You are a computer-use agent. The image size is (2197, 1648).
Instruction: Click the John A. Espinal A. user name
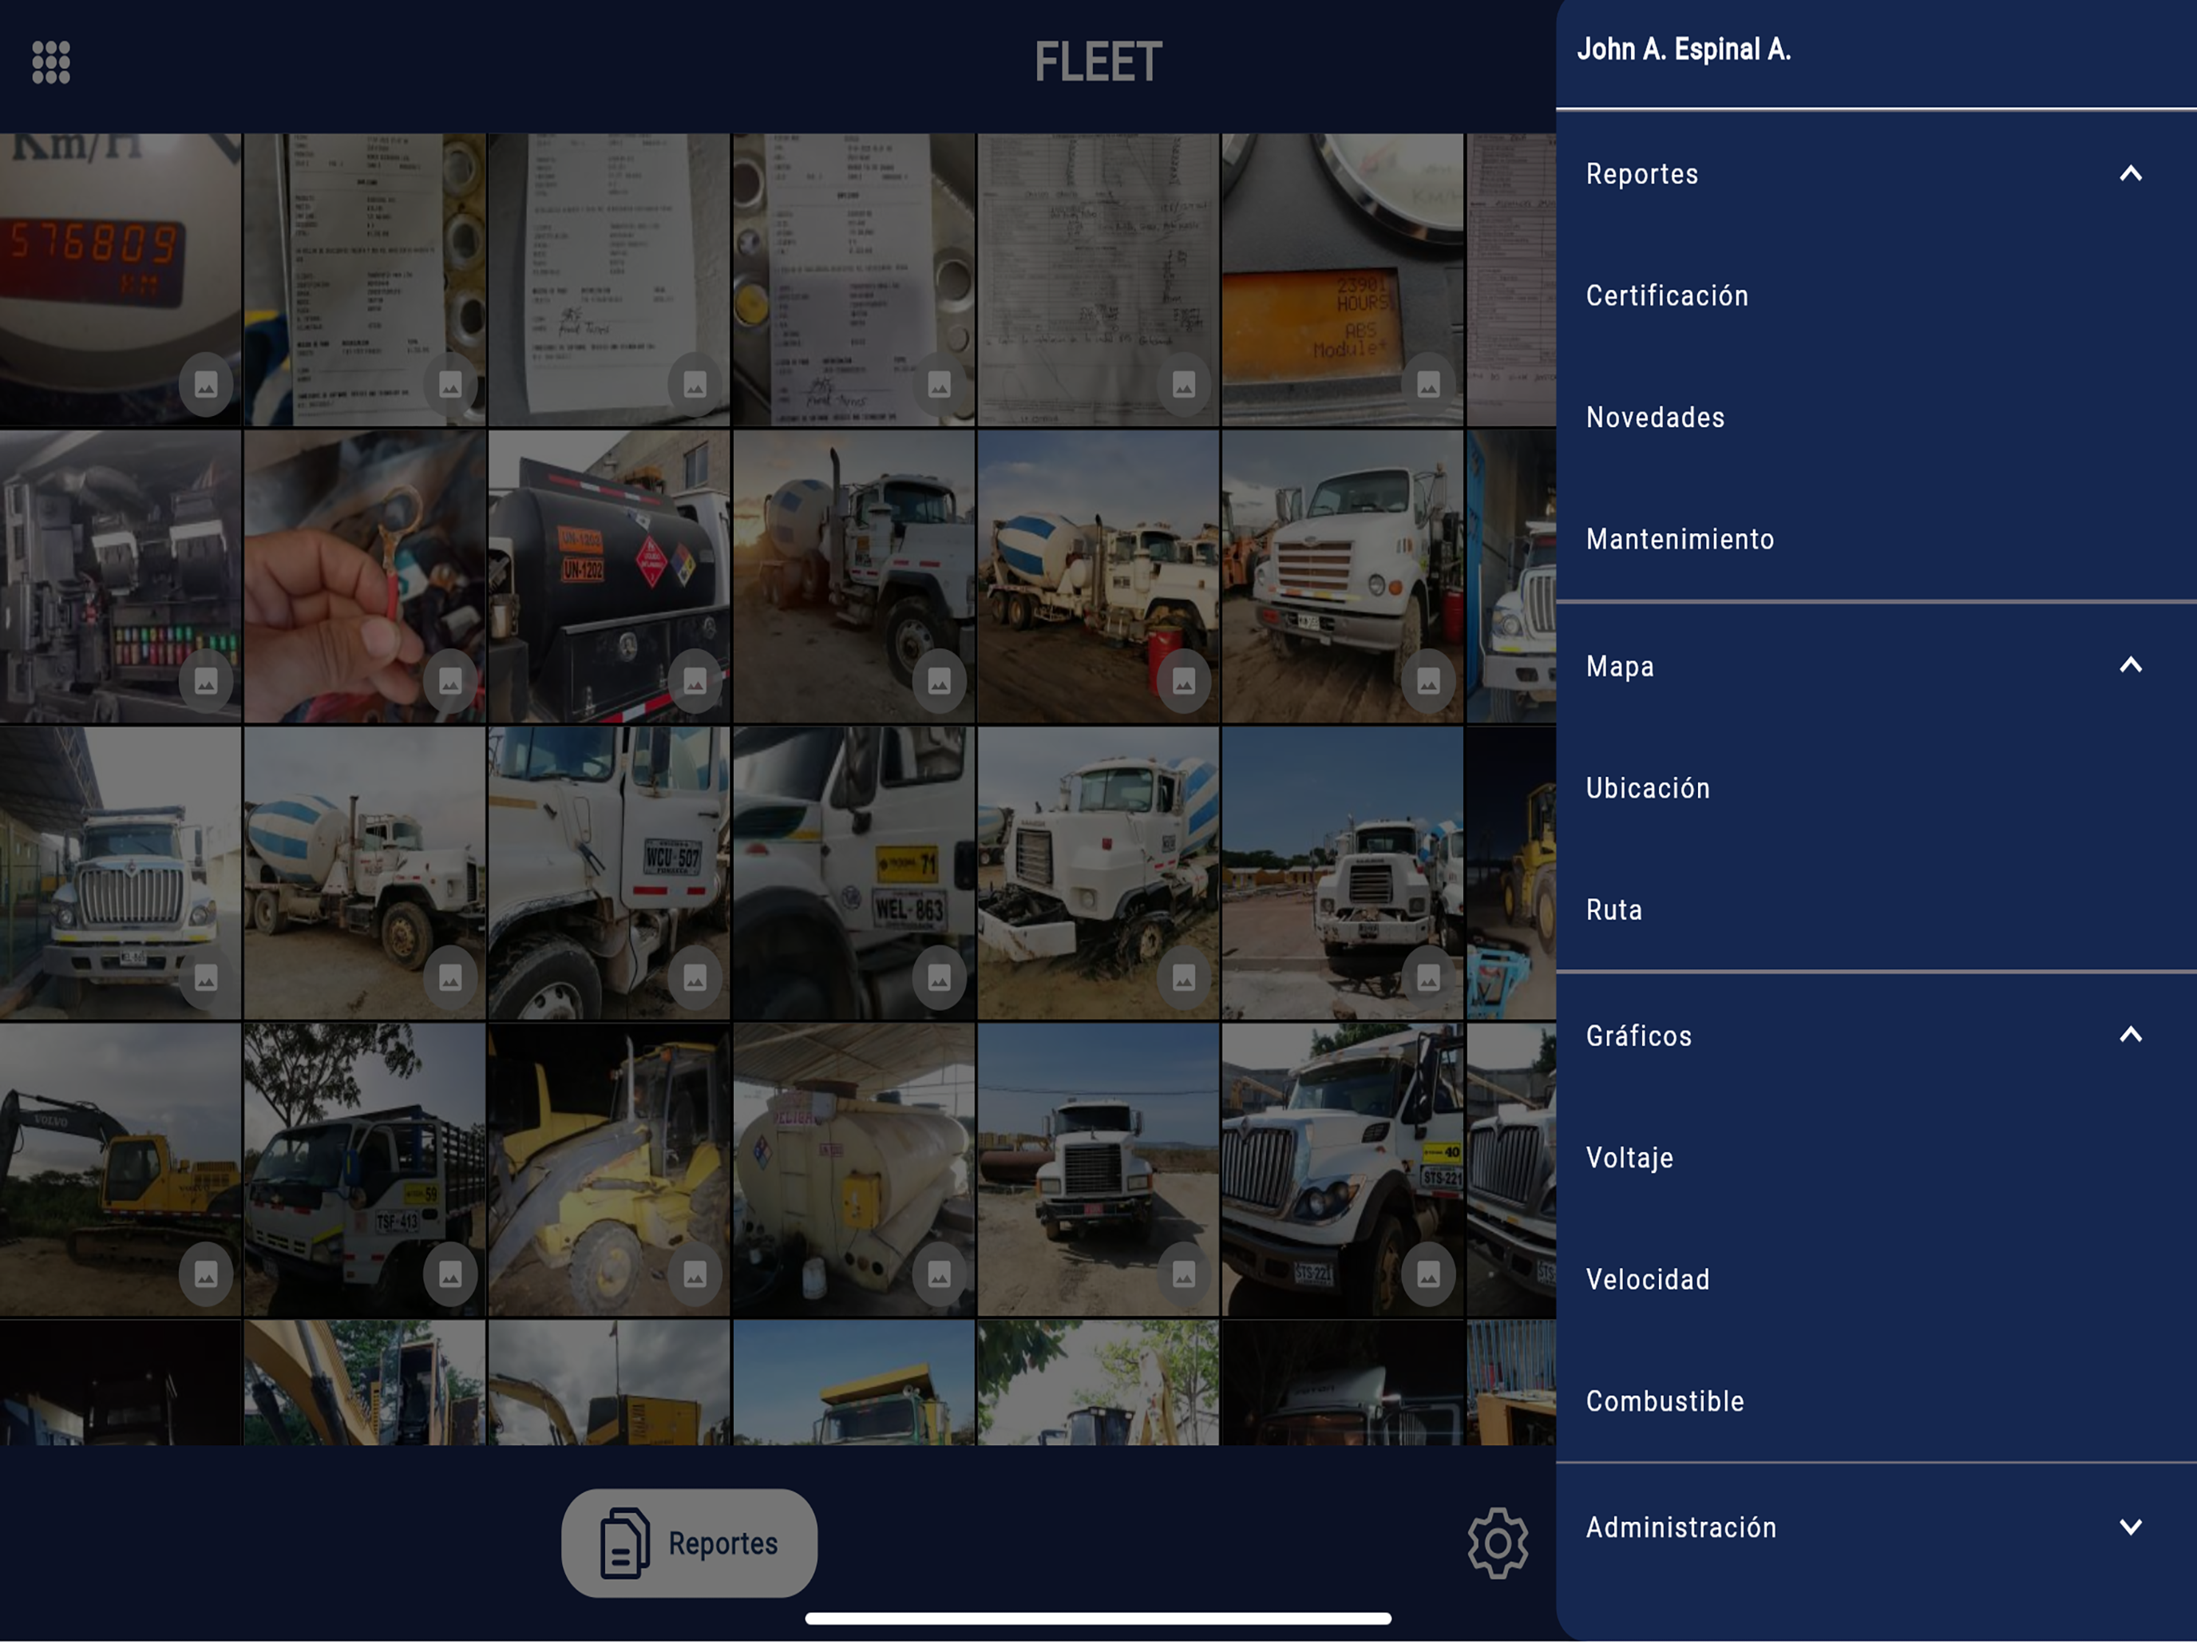pos(1684,50)
